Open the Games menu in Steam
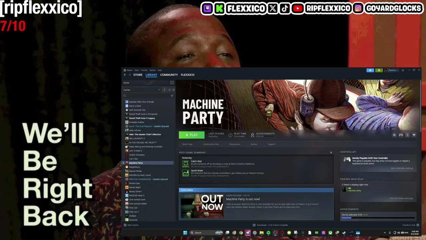 click(x=152, y=70)
